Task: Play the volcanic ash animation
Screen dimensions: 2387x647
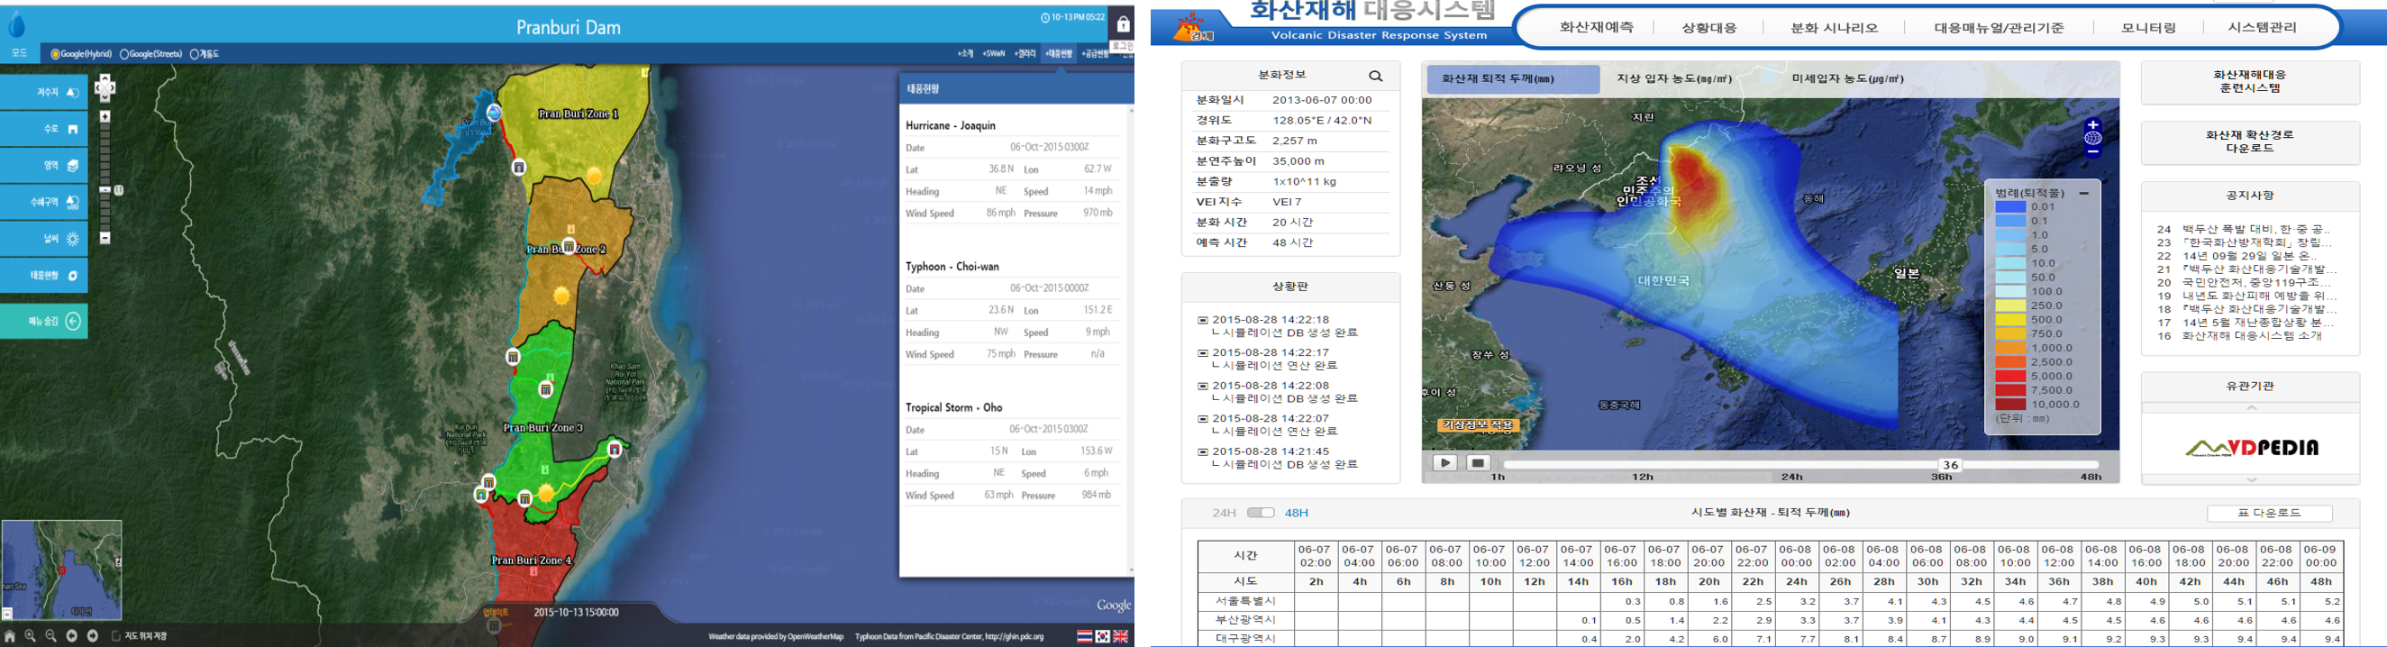Action: pos(1444,462)
